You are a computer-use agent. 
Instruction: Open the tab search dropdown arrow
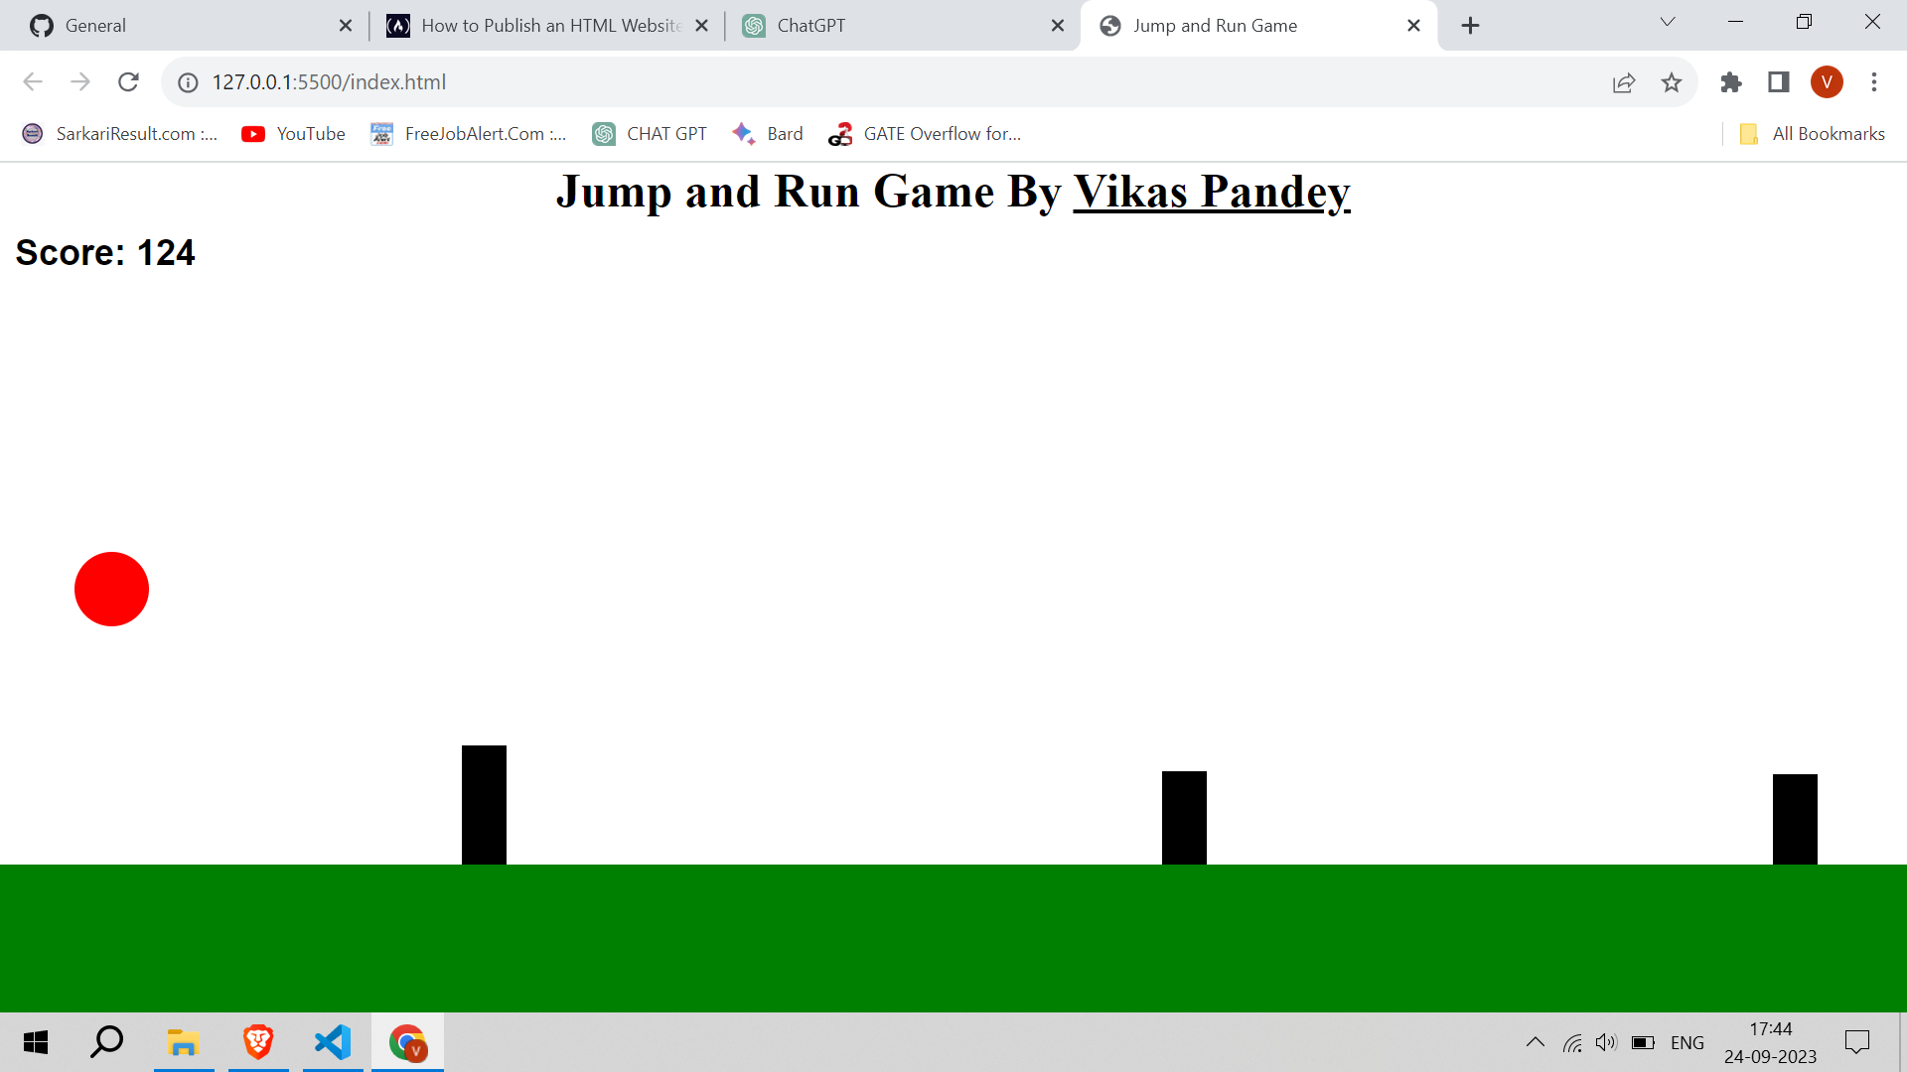(1668, 22)
